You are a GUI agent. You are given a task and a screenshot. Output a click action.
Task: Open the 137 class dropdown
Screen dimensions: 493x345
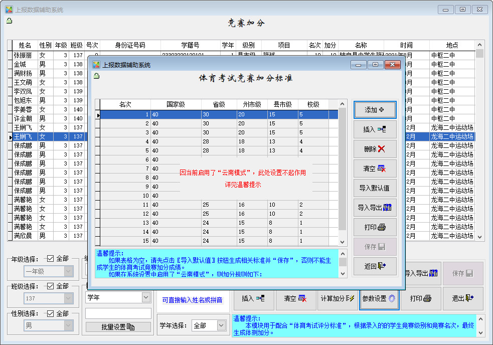(x=68, y=298)
